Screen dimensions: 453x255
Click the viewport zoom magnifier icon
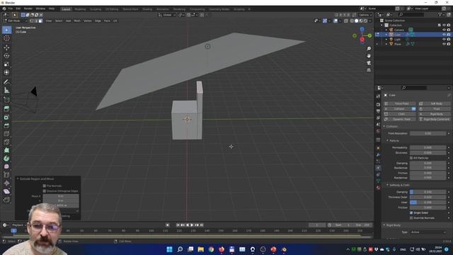click(x=369, y=49)
